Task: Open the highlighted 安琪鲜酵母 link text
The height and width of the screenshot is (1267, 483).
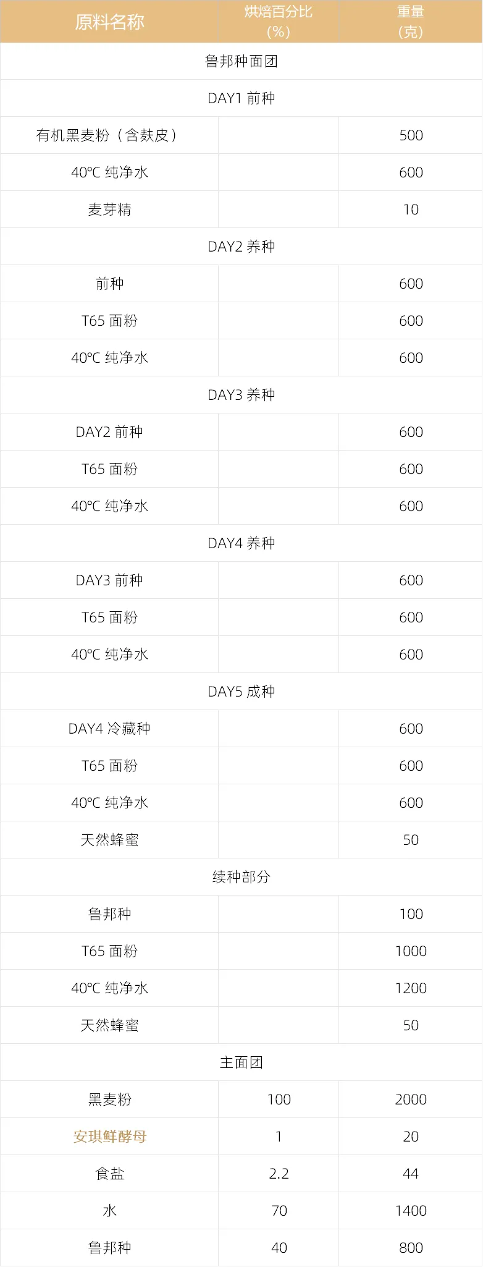Action: click(109, 1137)
